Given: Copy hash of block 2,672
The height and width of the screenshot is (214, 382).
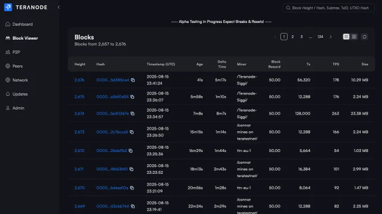Looking at the screenshot, I should click(130, 151).
